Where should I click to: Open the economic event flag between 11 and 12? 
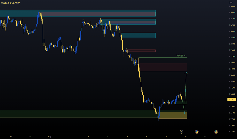[x=216, y=132]
